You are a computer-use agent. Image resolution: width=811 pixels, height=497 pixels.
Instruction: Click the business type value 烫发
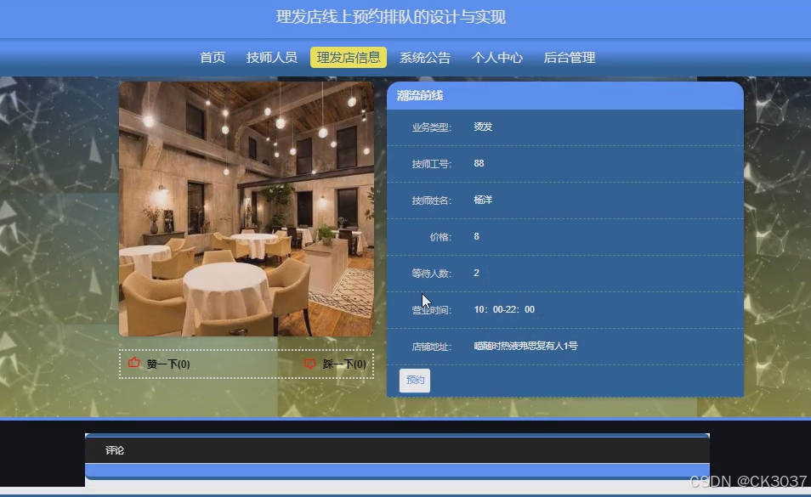[x=482, y=126]
